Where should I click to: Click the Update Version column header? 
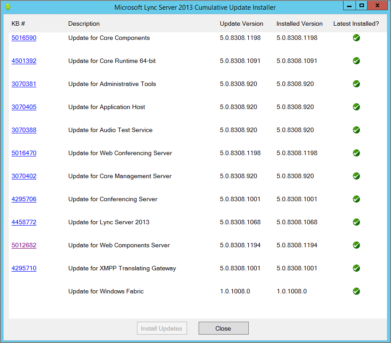(x=241, y=23)
